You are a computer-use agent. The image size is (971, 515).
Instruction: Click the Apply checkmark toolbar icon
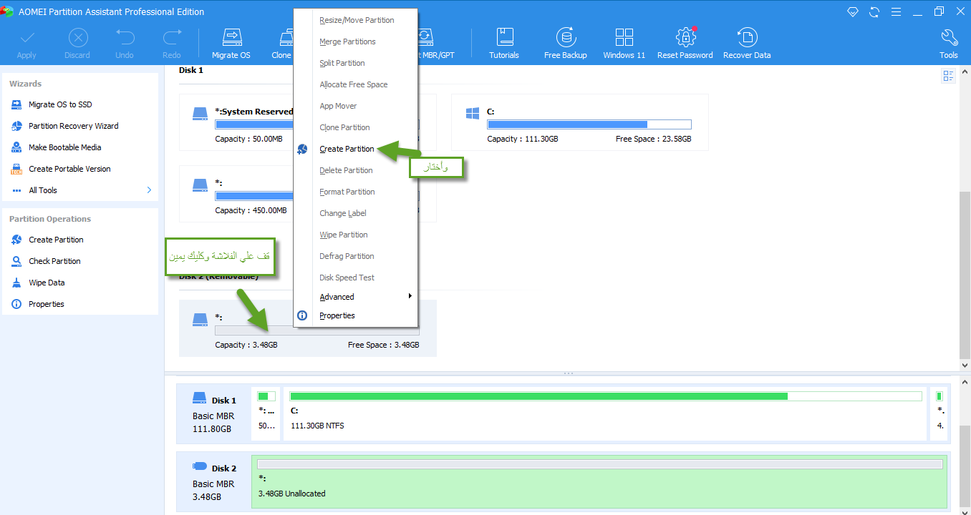[x=26, y=38]
